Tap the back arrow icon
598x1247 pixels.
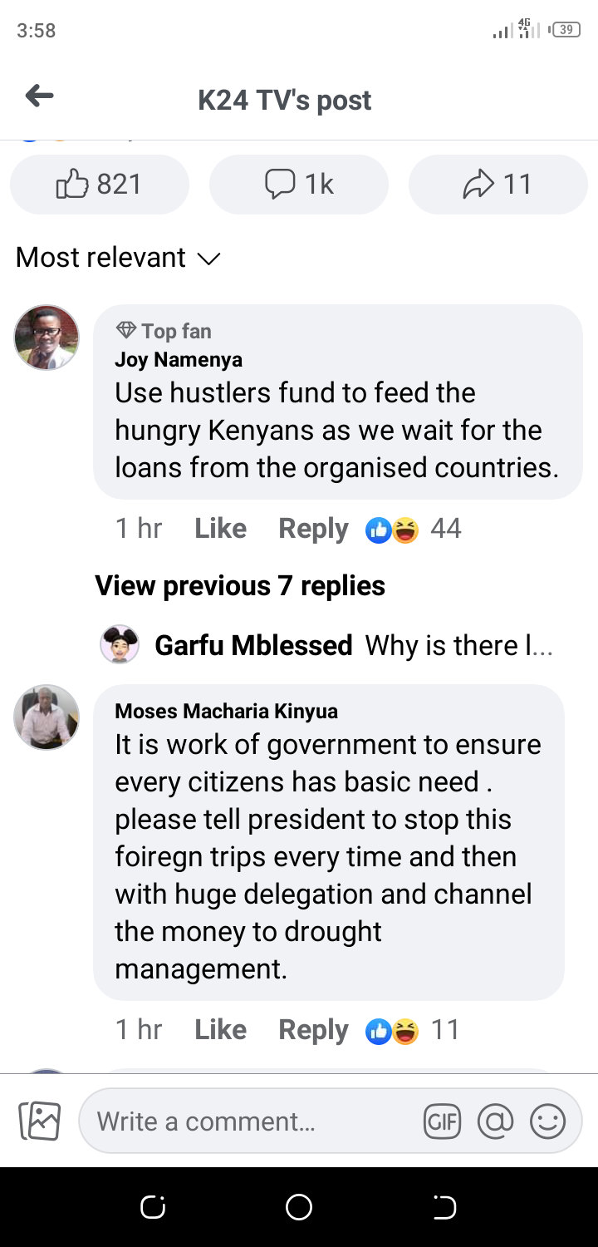tap(39, 96)
